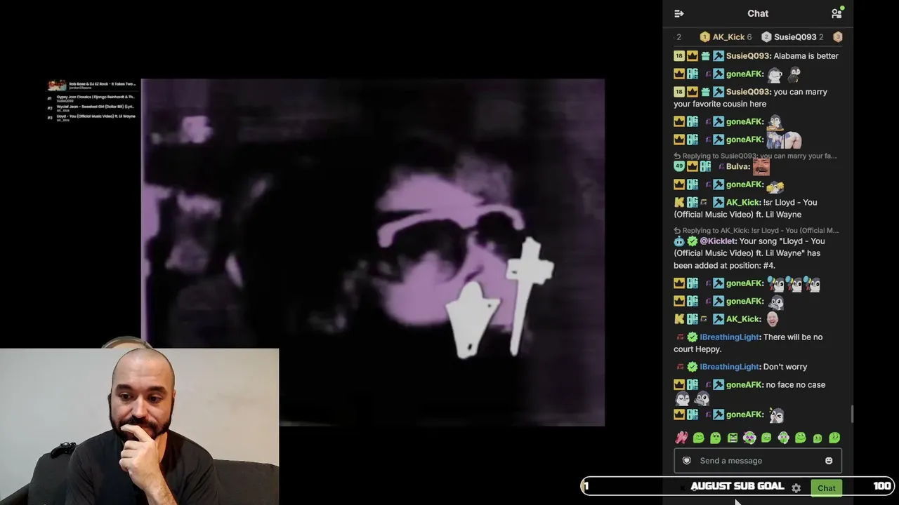Open the 'Replying to SusieQ093' reply reference
Image resolution: width=899 pixels, height=505 pixels.
[x=755, y=156]
